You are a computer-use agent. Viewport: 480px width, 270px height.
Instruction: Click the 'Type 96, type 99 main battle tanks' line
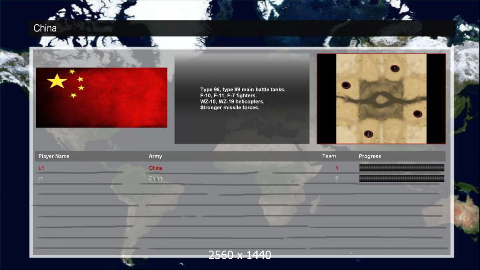click(x=243, y=90)
